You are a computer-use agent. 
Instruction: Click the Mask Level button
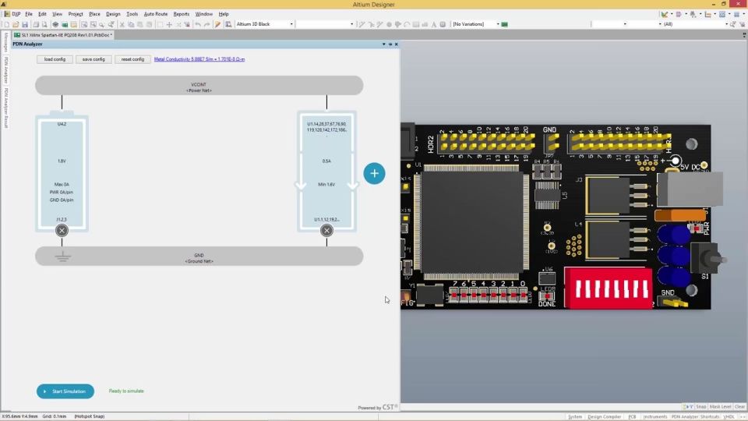coord(720,407)
